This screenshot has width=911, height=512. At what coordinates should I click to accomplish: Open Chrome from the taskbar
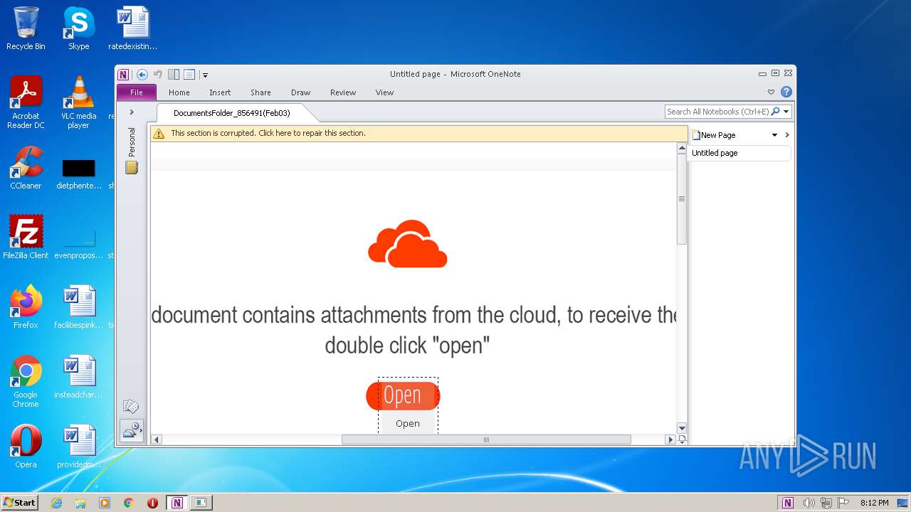129,503
